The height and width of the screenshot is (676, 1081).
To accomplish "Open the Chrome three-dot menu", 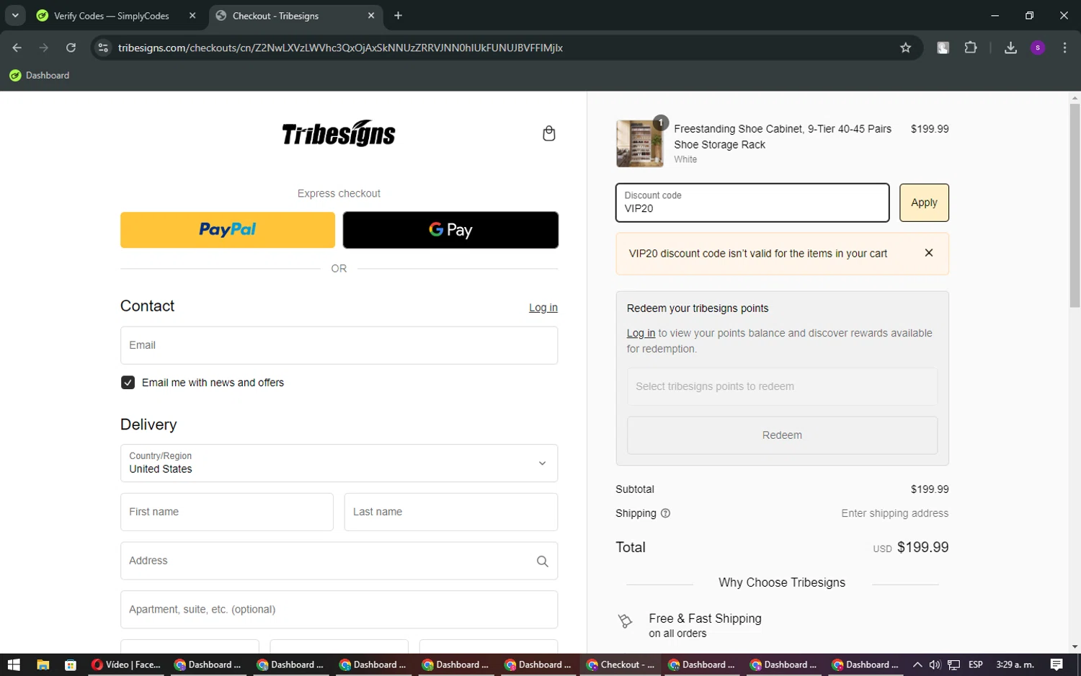I will point(1064,48).
